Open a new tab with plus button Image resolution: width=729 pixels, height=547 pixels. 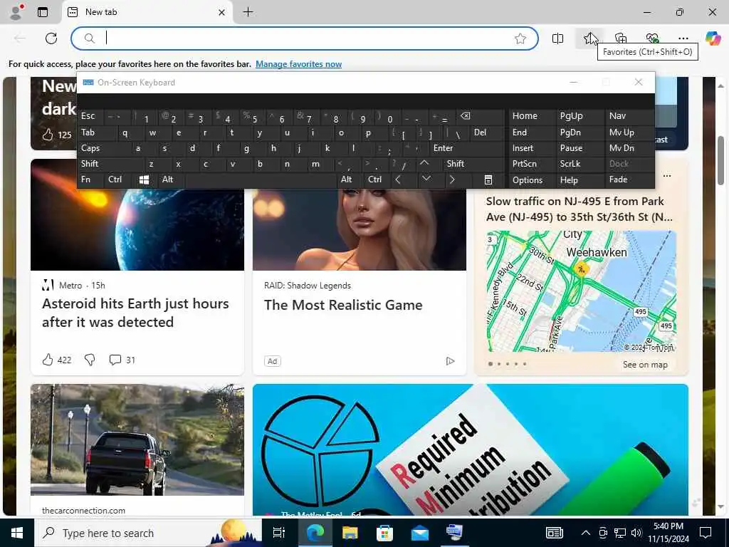pos(248,12)
